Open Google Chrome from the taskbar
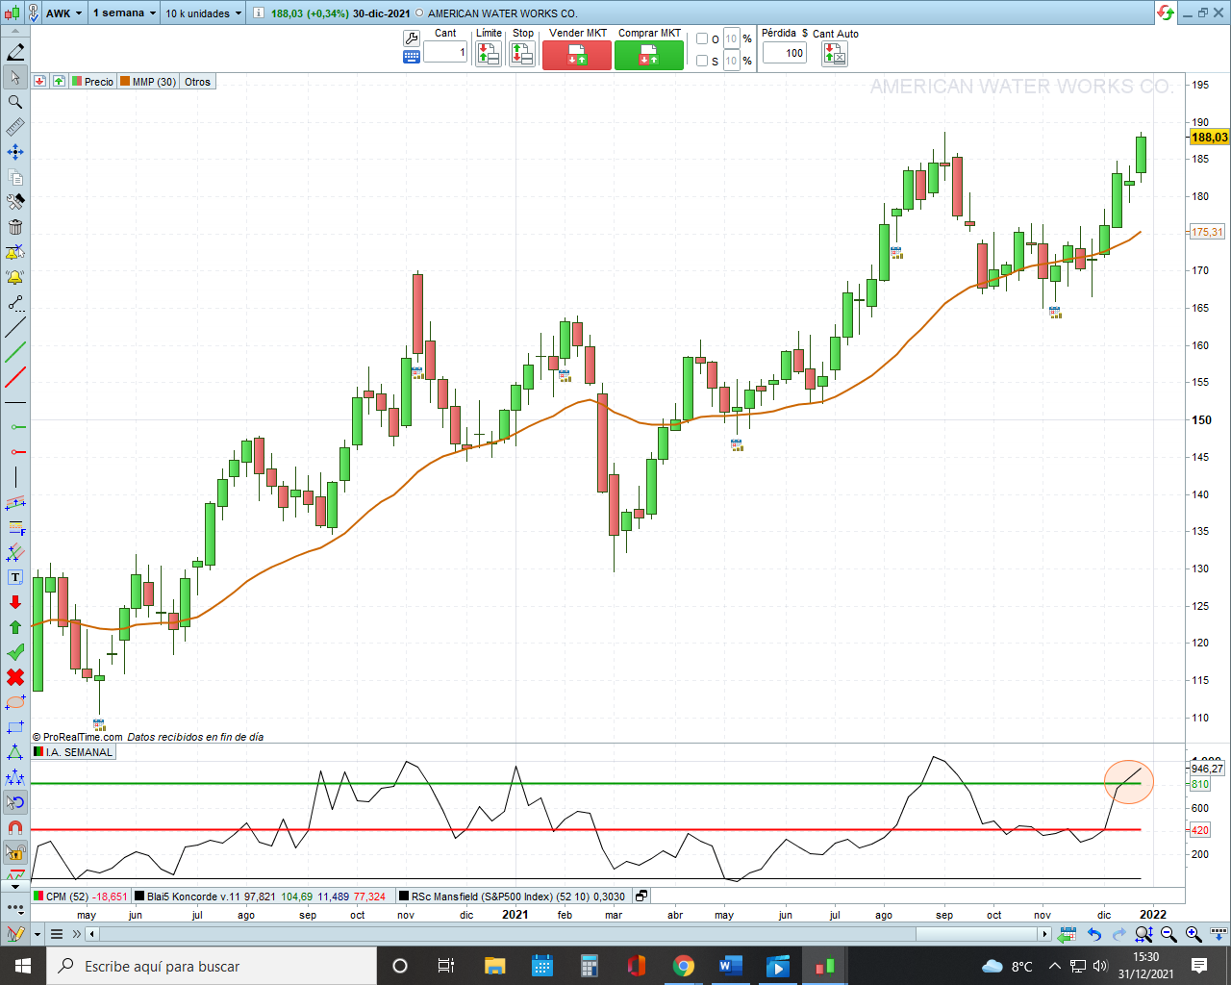 pos(684,966)
